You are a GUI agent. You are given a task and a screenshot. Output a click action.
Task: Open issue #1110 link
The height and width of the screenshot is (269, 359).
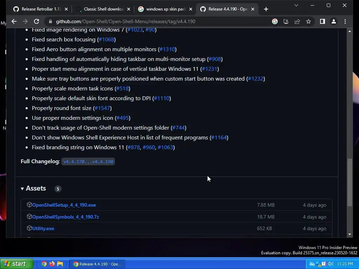tap(162, 98)
